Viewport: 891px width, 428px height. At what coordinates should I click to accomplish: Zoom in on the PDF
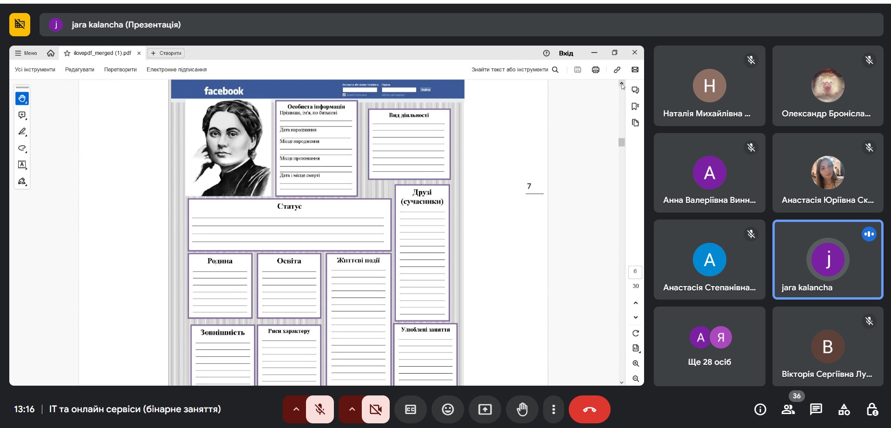[x=636, y=363]
